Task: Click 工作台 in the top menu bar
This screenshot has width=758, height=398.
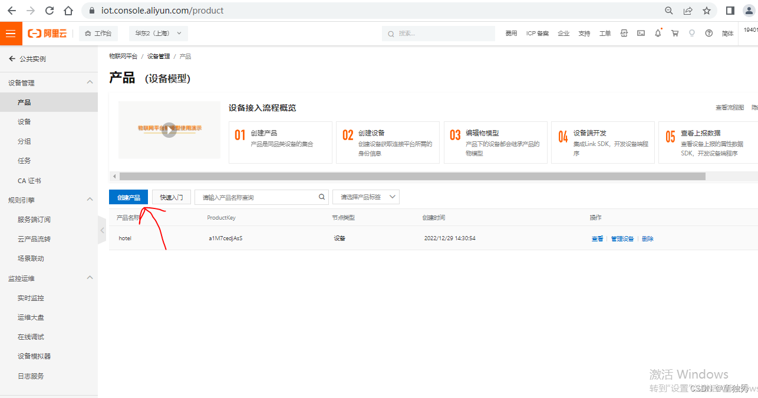Action: pos(98,34)
